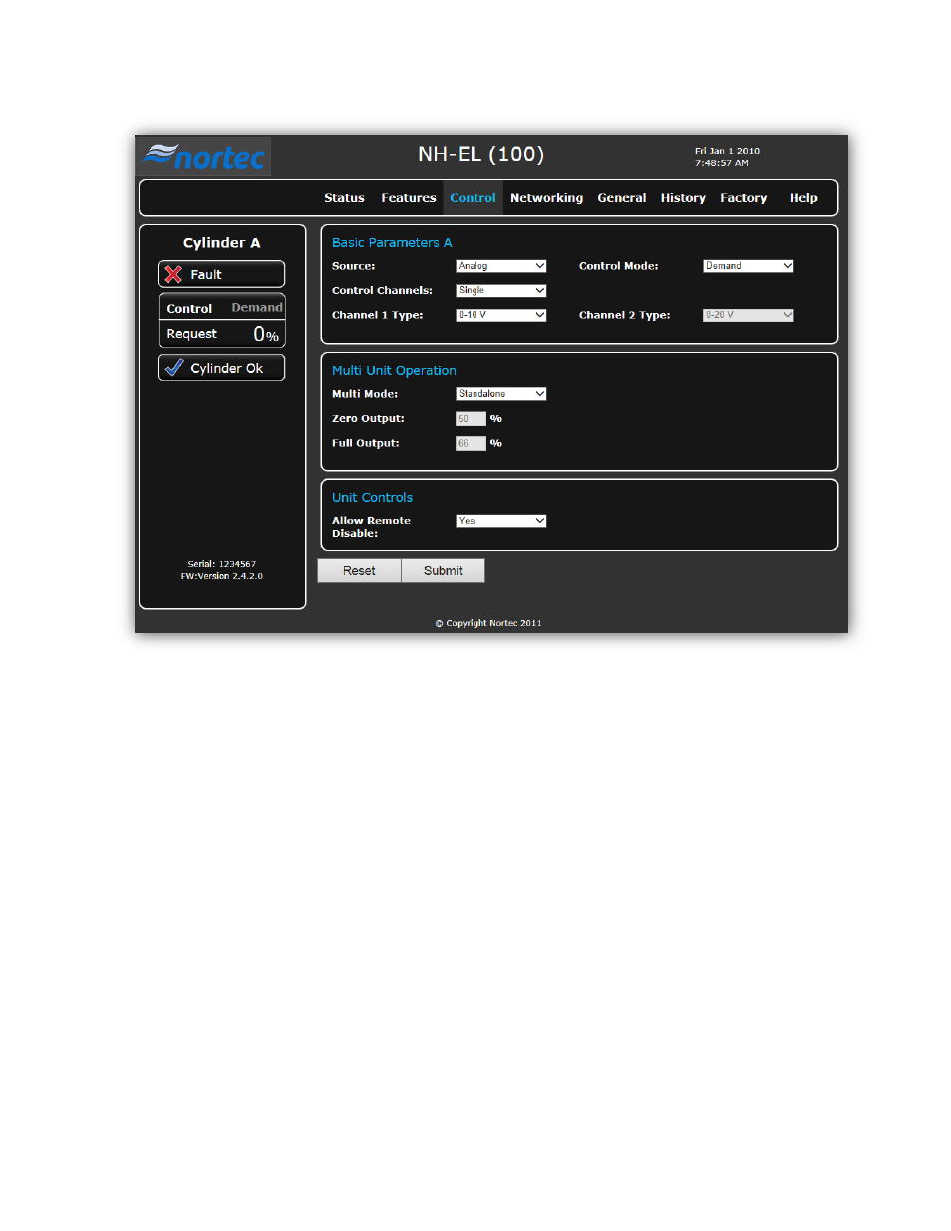Click the Request 0% status row

(x=222, y=334)
